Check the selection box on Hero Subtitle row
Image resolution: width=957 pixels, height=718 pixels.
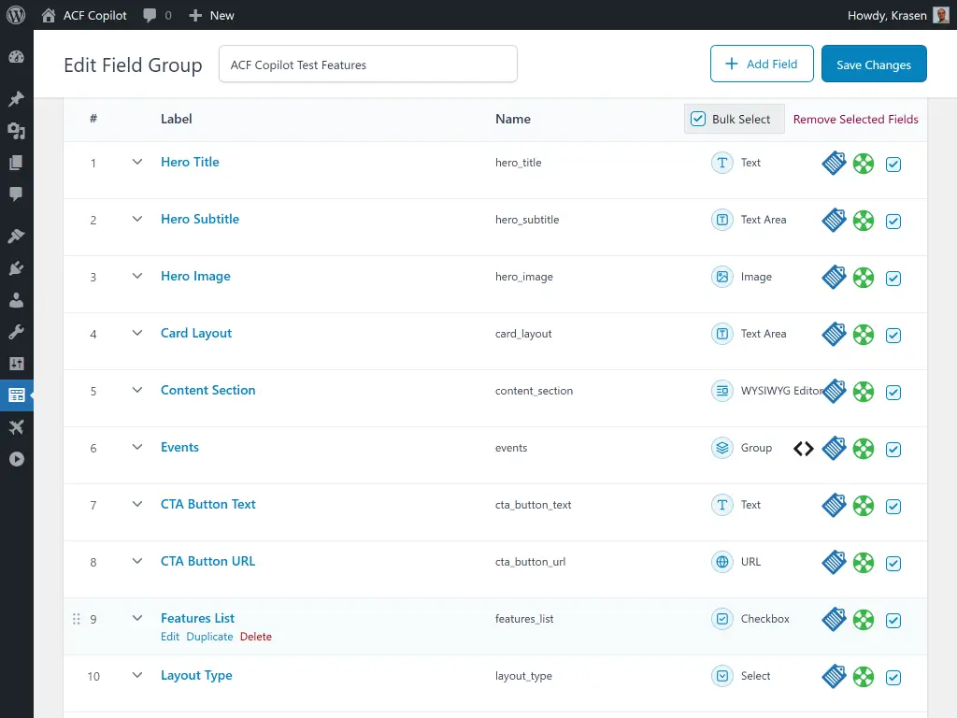pos(893,221)
